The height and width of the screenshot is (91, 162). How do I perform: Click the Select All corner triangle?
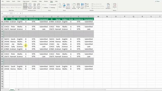pos(3,17)
